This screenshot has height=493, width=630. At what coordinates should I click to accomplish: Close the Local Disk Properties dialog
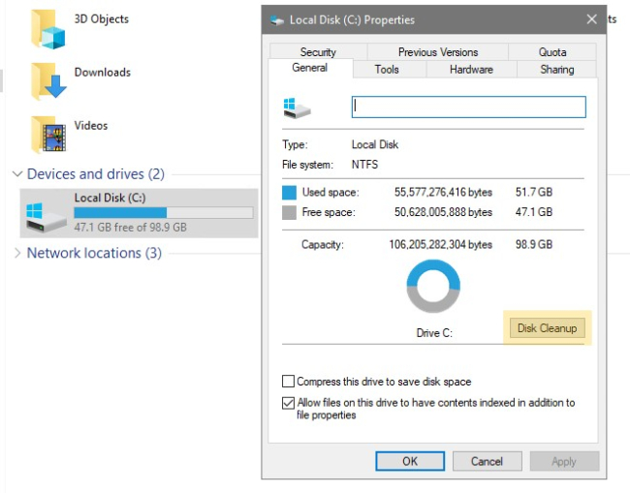[591, 19]
